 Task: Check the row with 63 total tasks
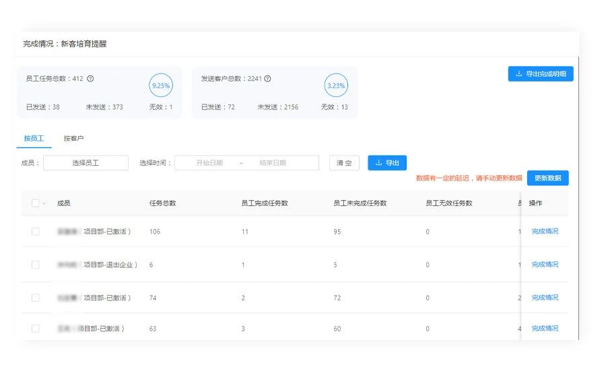35,329
